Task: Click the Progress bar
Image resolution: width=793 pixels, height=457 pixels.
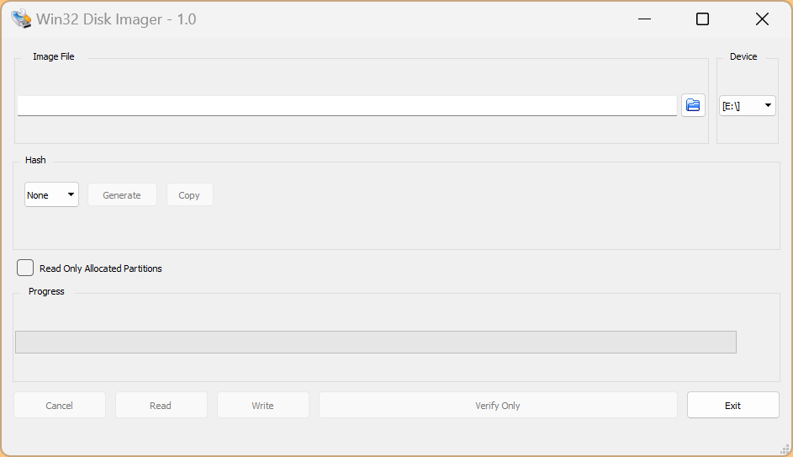Action: tap(376, 342)
